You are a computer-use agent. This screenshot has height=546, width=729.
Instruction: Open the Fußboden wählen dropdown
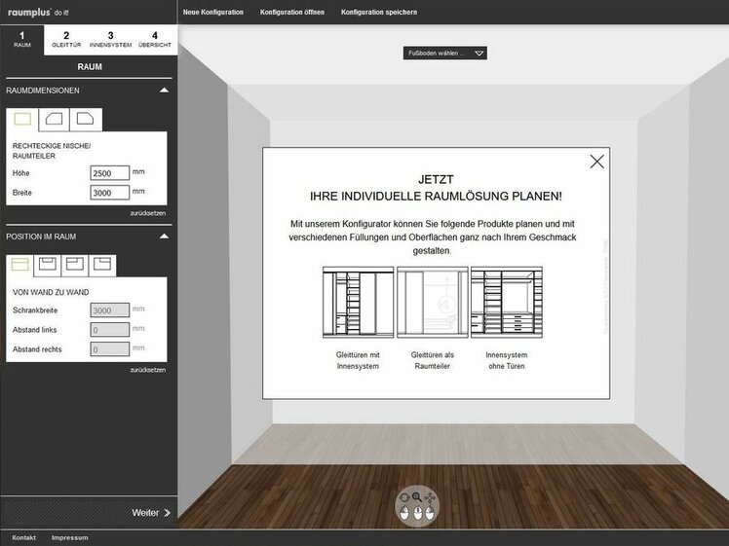(x=444, y=54)
